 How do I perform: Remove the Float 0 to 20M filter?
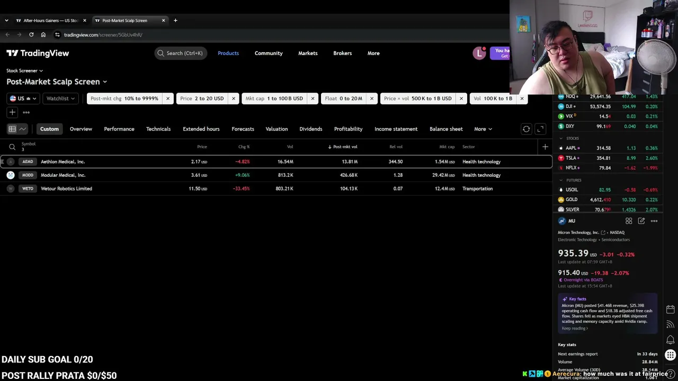[x=372, y=98]
